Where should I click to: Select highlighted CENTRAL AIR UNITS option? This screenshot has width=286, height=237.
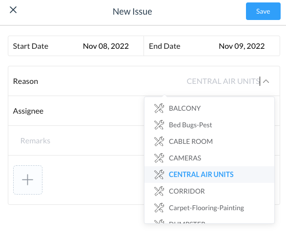209,175
